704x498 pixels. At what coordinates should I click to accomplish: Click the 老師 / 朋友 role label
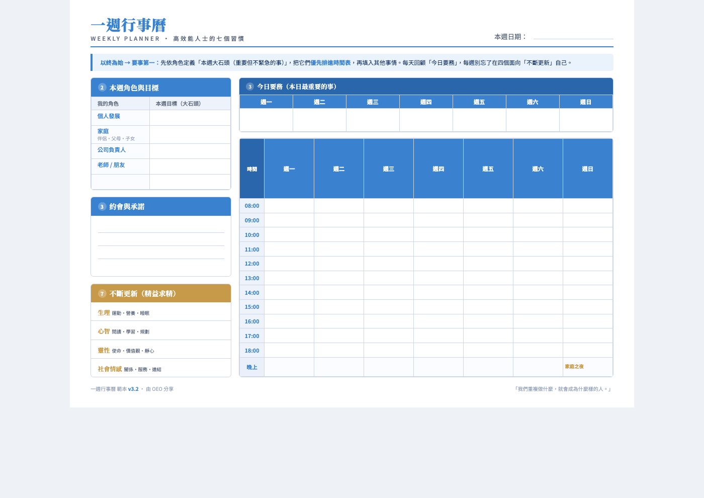coord(111,165)
